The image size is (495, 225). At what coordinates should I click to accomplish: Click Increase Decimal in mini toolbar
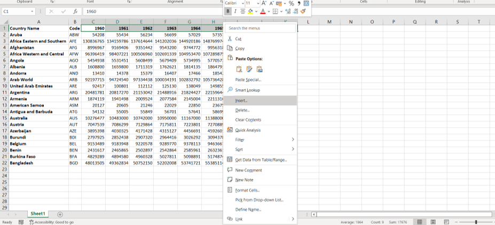click(288, 11)
